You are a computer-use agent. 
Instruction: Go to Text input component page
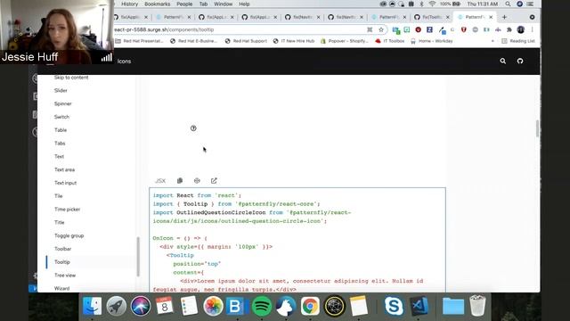coord(65,183)
